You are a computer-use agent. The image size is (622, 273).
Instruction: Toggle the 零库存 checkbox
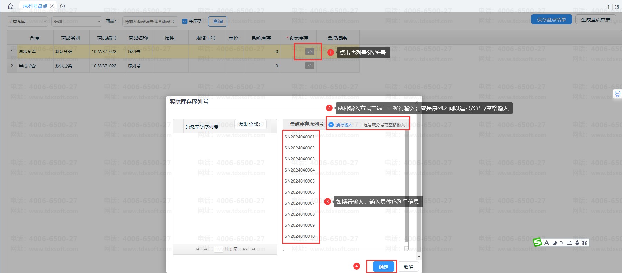185,21
